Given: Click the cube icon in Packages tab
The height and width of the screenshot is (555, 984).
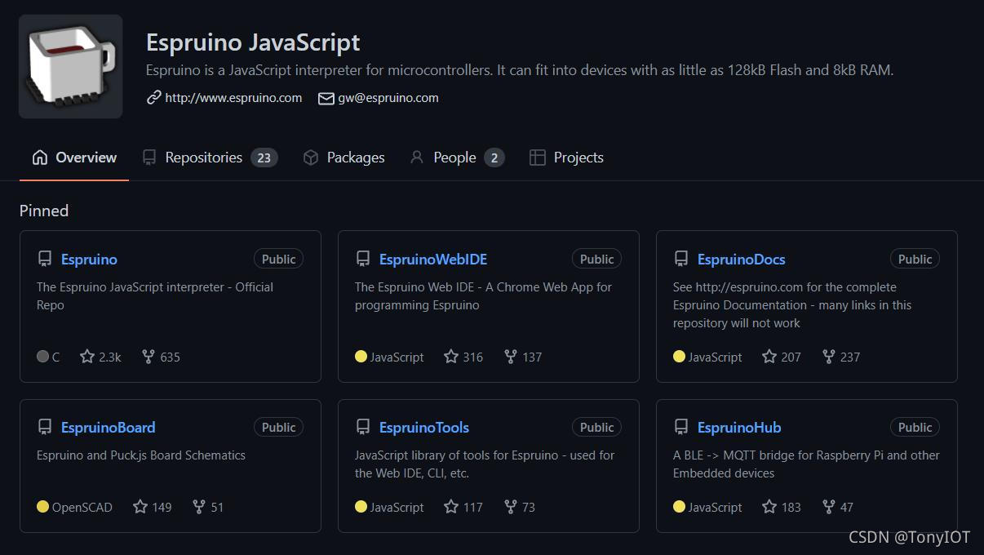Looking at the screenshot, I should coord(310,158).
